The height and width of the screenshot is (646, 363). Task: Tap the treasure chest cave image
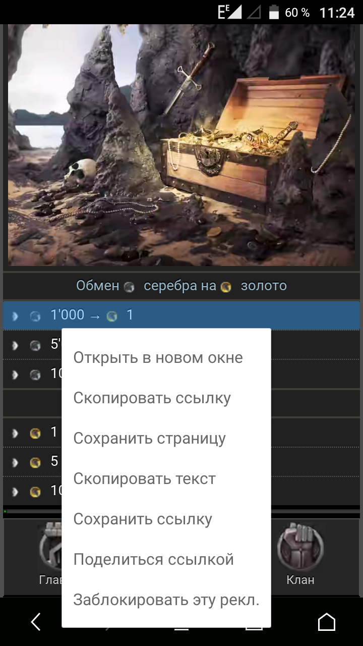click(x=181, y=145)
